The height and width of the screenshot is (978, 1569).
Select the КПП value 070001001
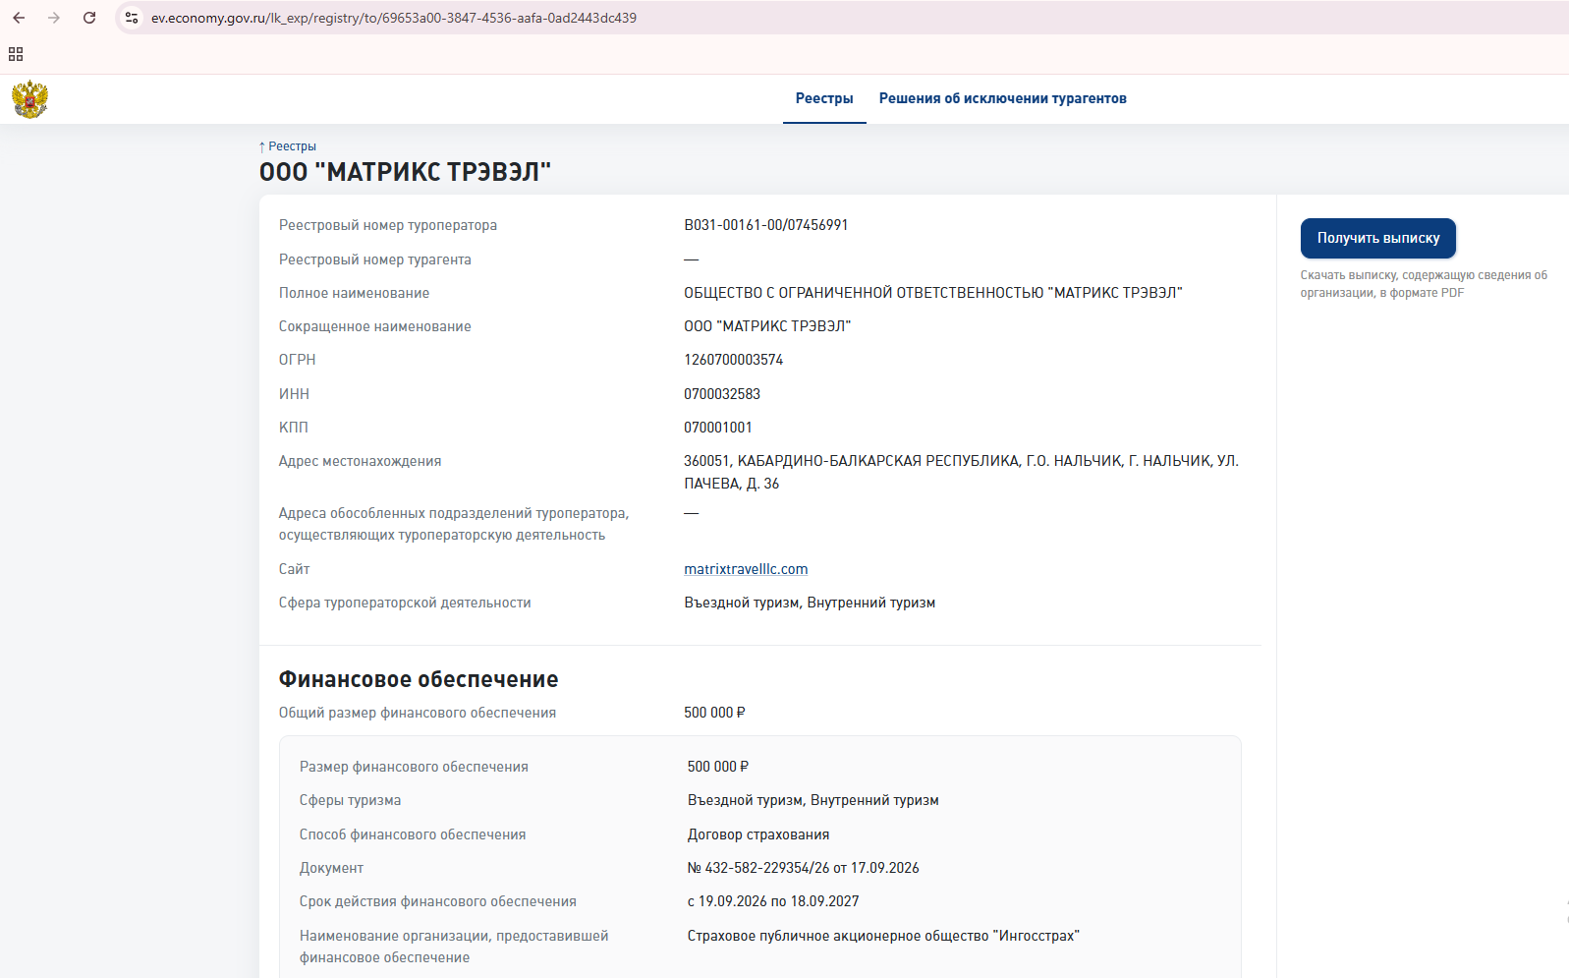click(718, 428)
